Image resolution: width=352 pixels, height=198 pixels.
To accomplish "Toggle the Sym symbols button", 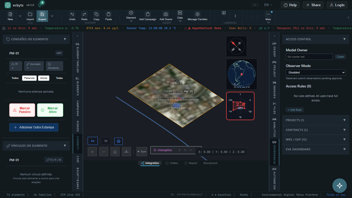I will (x=142, y=152).
